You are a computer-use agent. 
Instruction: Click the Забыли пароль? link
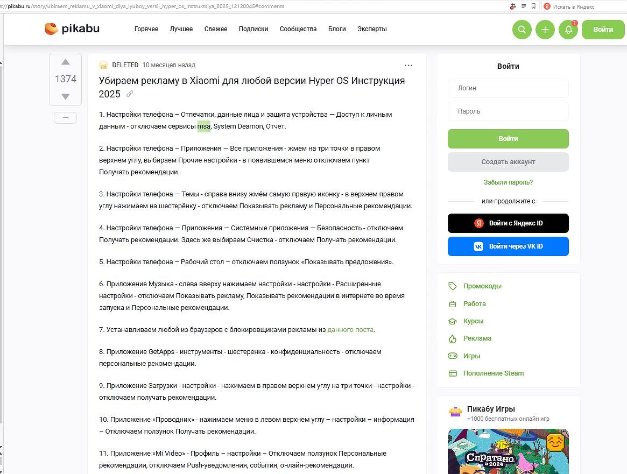(508, 182)
